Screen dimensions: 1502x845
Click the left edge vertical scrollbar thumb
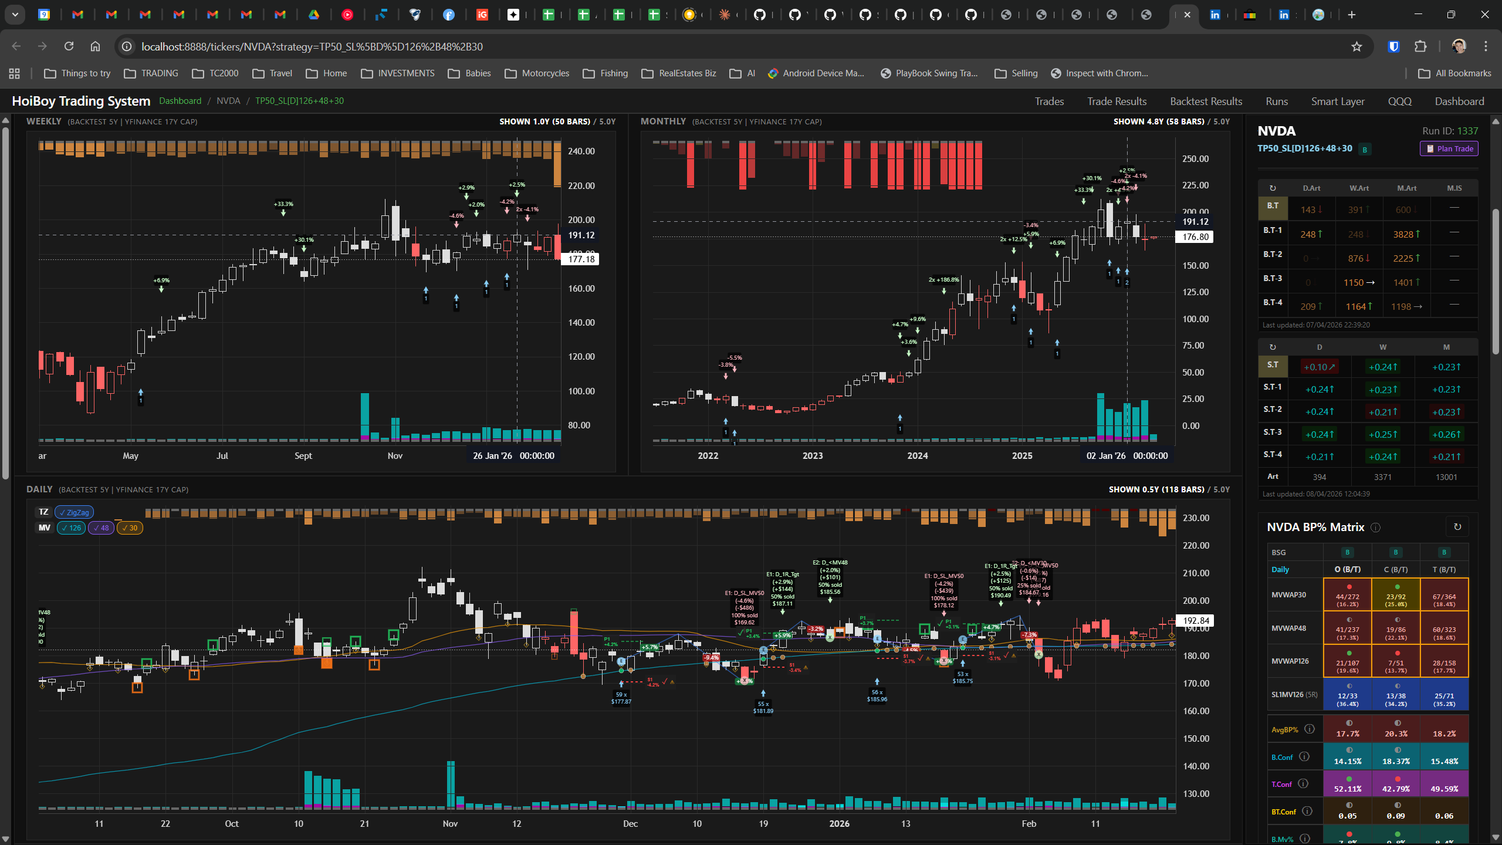(x=5, y=302)
